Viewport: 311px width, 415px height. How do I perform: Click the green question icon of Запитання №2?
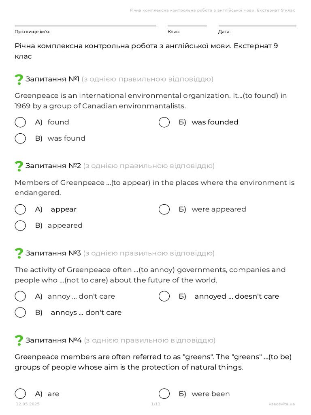click(19, 166)
